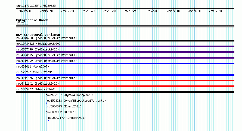Click the 75019.6k ruler tick label
Image resolution: width=242 pixels, height=131 pixels.
(67, 11)
